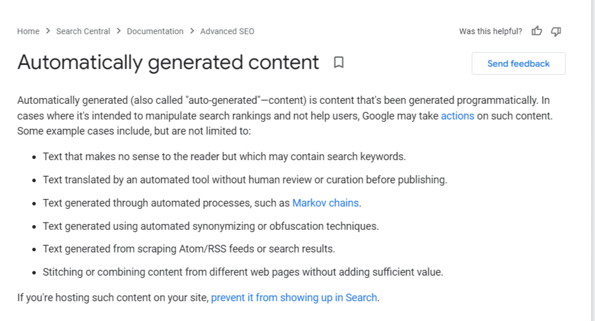Click the "Was this helpful?" label
The width and height of the screenshot is (595, 321).
pyautogui.click(x=491, y=31)
